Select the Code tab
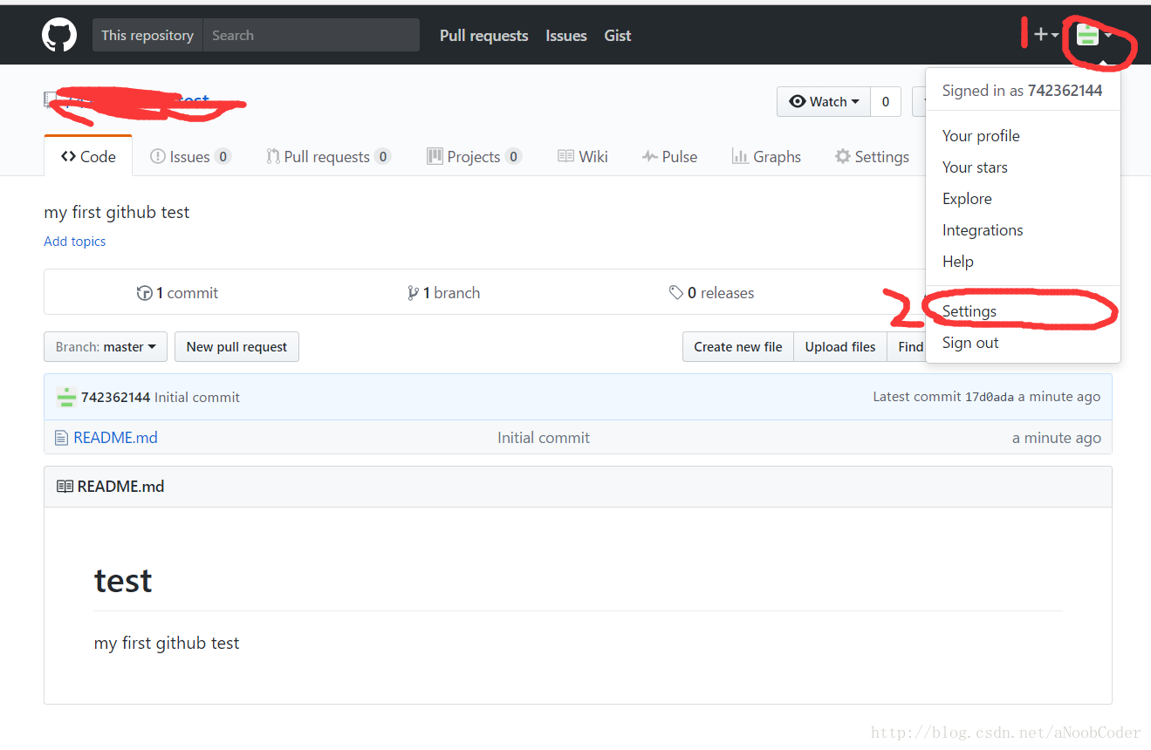 click(x=88, y=156)
